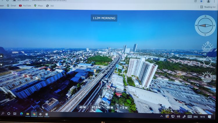This screenshot has width=218, height=123.
Task: Open Settings gear on taskbar
Action: [40, 114]
